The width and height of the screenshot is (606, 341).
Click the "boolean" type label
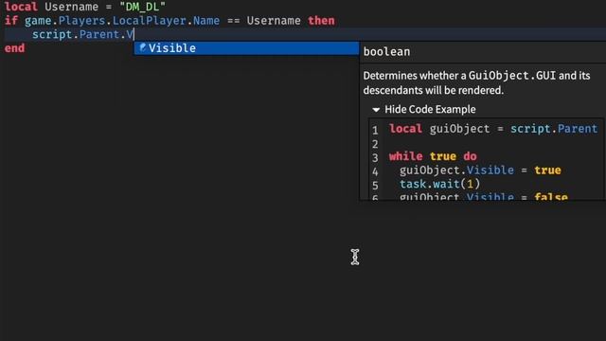(x=386, y=52)
